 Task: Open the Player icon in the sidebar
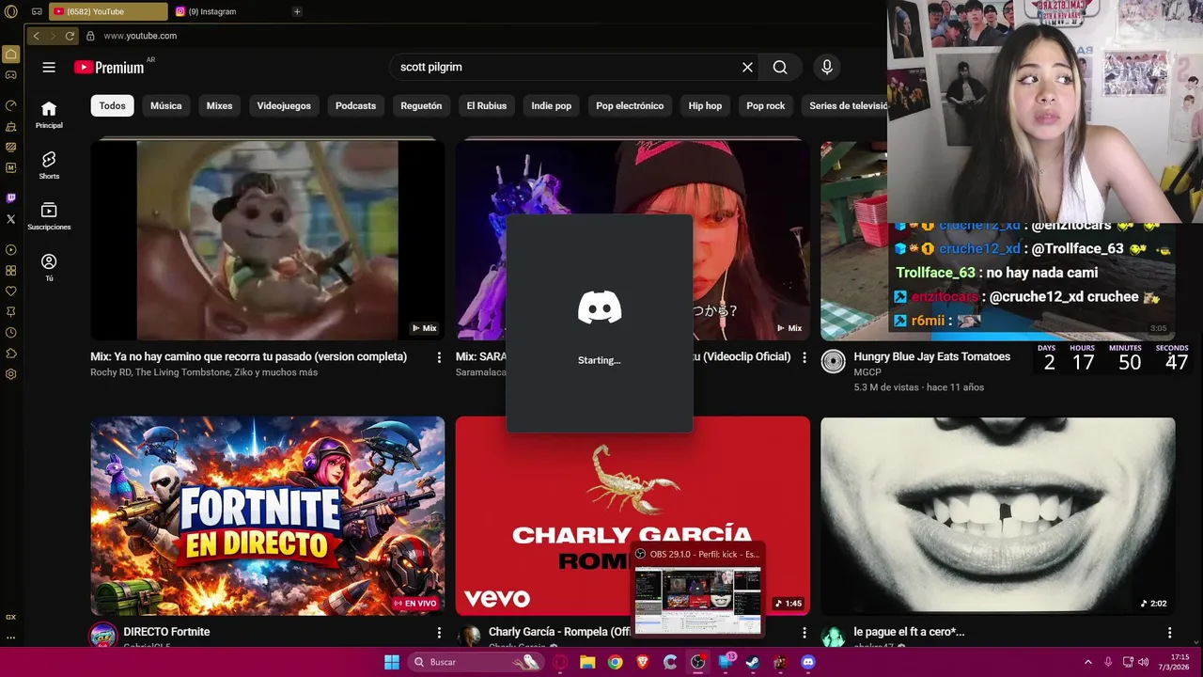click(x=11, y=250)
